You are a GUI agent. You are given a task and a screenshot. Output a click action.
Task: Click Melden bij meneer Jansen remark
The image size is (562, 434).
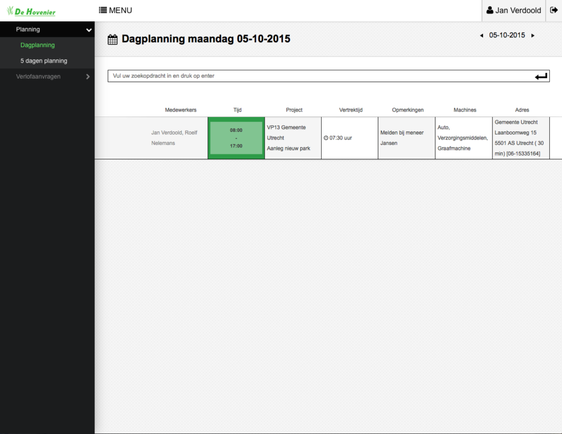(407, 138)
